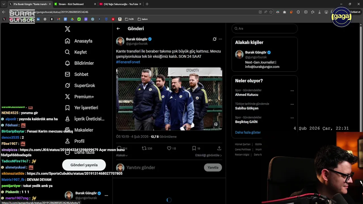Open the Beşiktaş GAİN trend
The width and height of the screenshot is (363, 204).
(246, 122)
